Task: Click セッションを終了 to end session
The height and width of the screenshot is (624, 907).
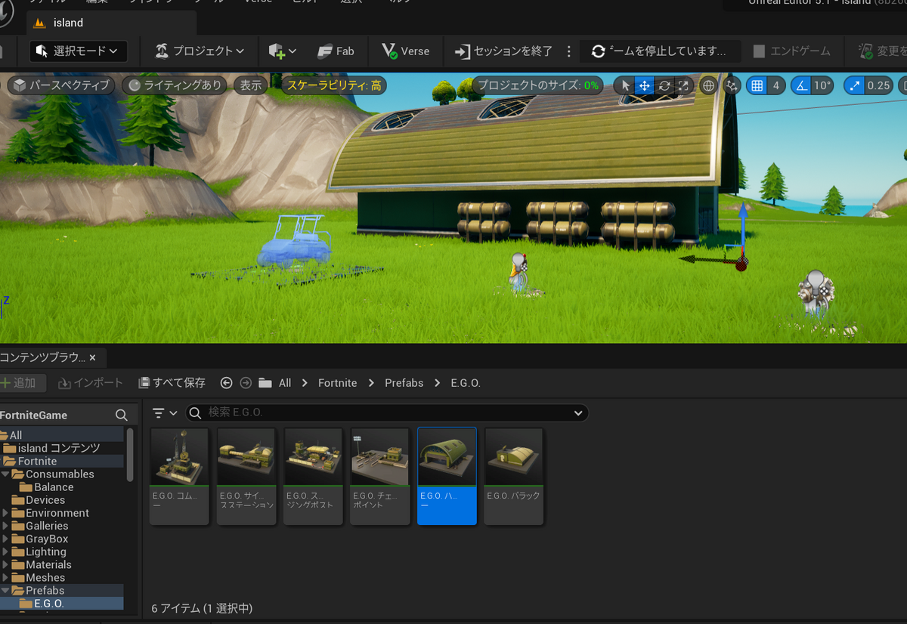Action: pos(503,51)
